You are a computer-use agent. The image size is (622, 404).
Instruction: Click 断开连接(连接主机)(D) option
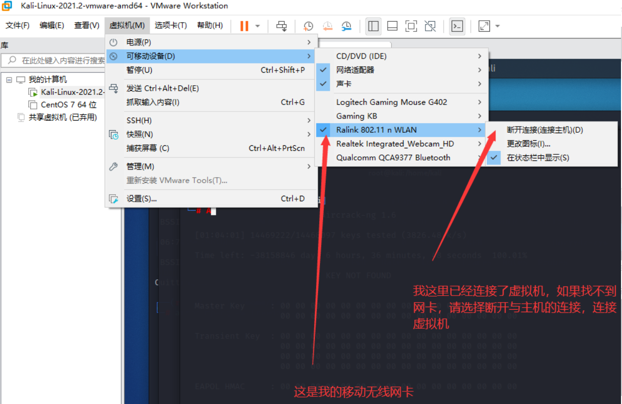point(545,130)
